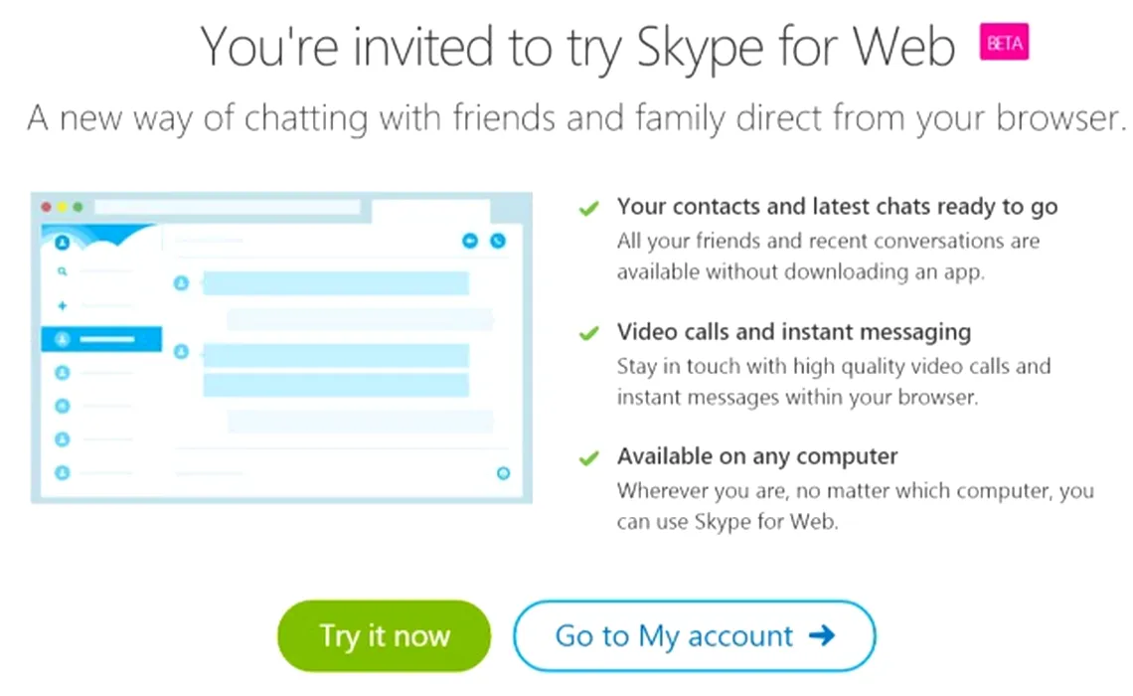Click the search magnifier icon in illustration sidebar
Image resolution: width=1133 pixels, height=696 pixels.
point(63,271)
